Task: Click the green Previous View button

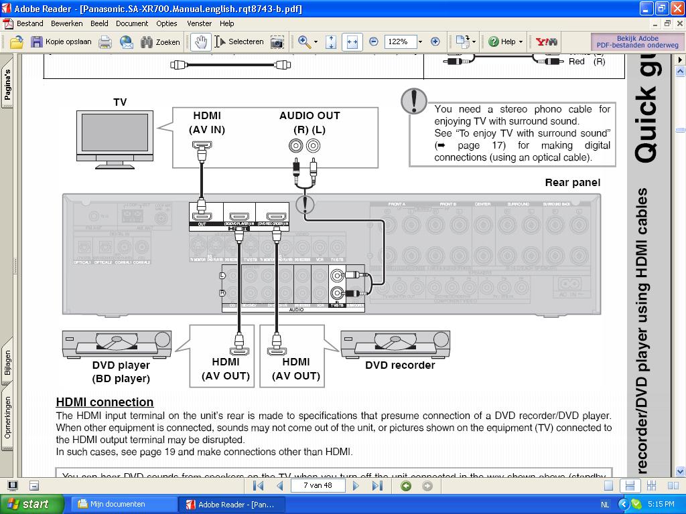Action: coord(406,486)
